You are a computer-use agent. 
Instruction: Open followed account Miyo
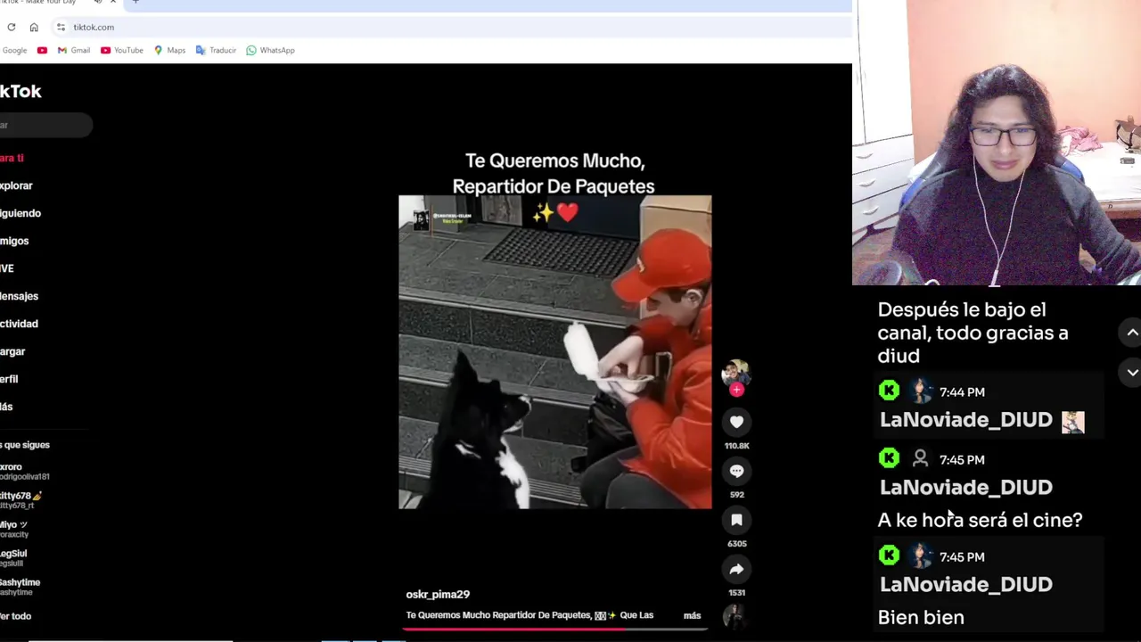pos(14,530)
